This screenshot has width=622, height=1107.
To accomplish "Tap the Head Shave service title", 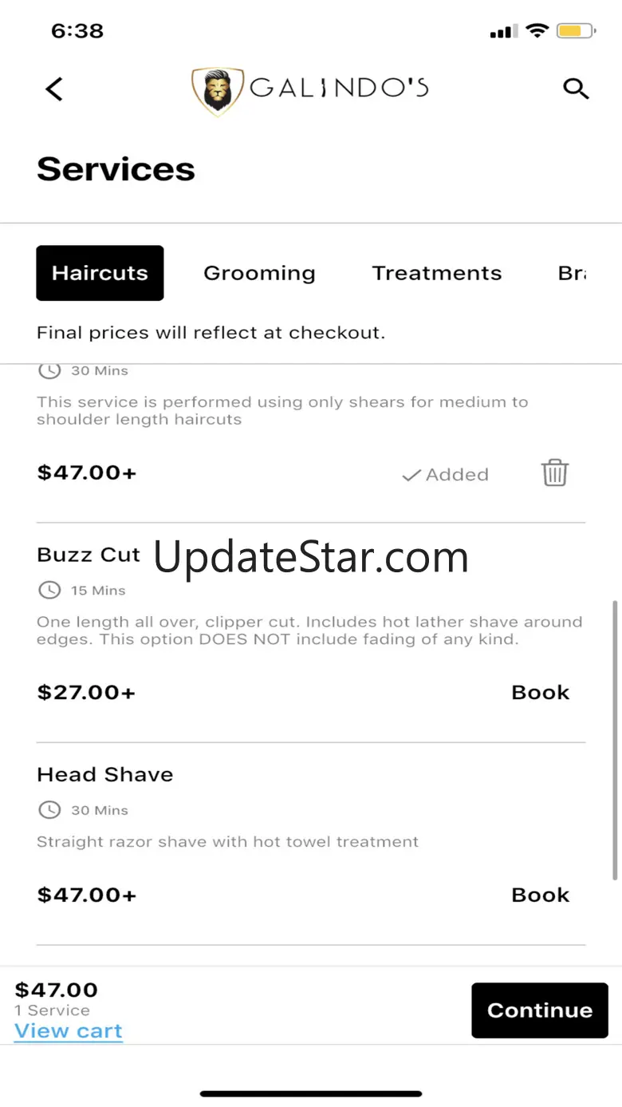I will [x=105, y=774].
